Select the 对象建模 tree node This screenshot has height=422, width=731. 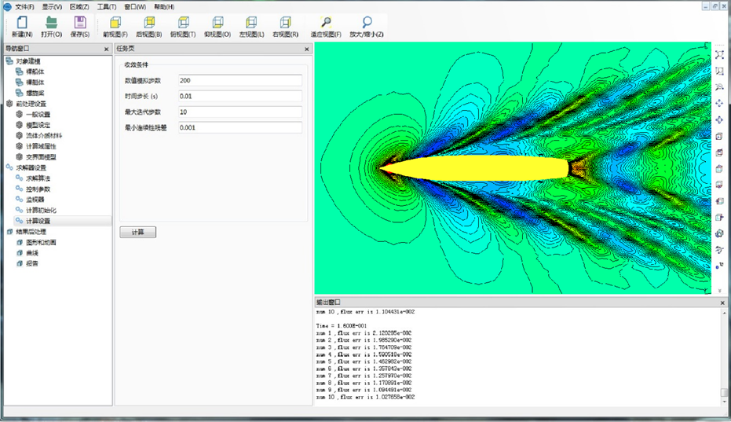[x=28, y=61]
